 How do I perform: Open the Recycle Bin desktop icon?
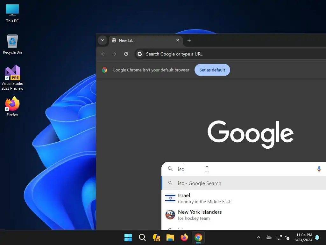point(12,44)
